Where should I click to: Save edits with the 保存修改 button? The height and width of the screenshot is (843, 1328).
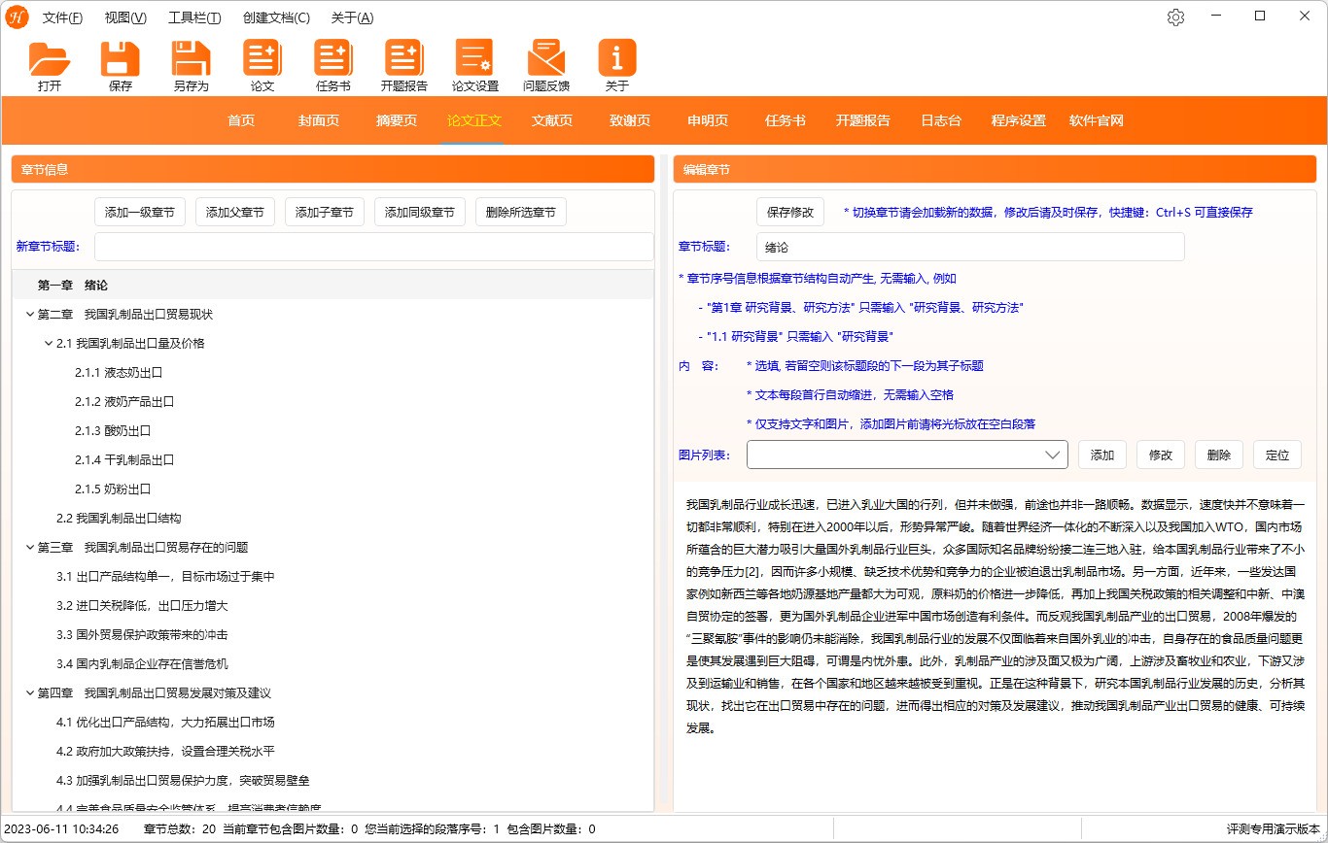pos(789,211)
